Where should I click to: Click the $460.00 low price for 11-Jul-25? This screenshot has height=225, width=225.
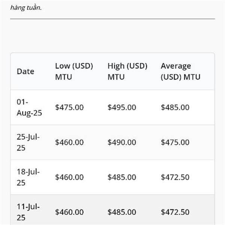[x=69, y=212]
